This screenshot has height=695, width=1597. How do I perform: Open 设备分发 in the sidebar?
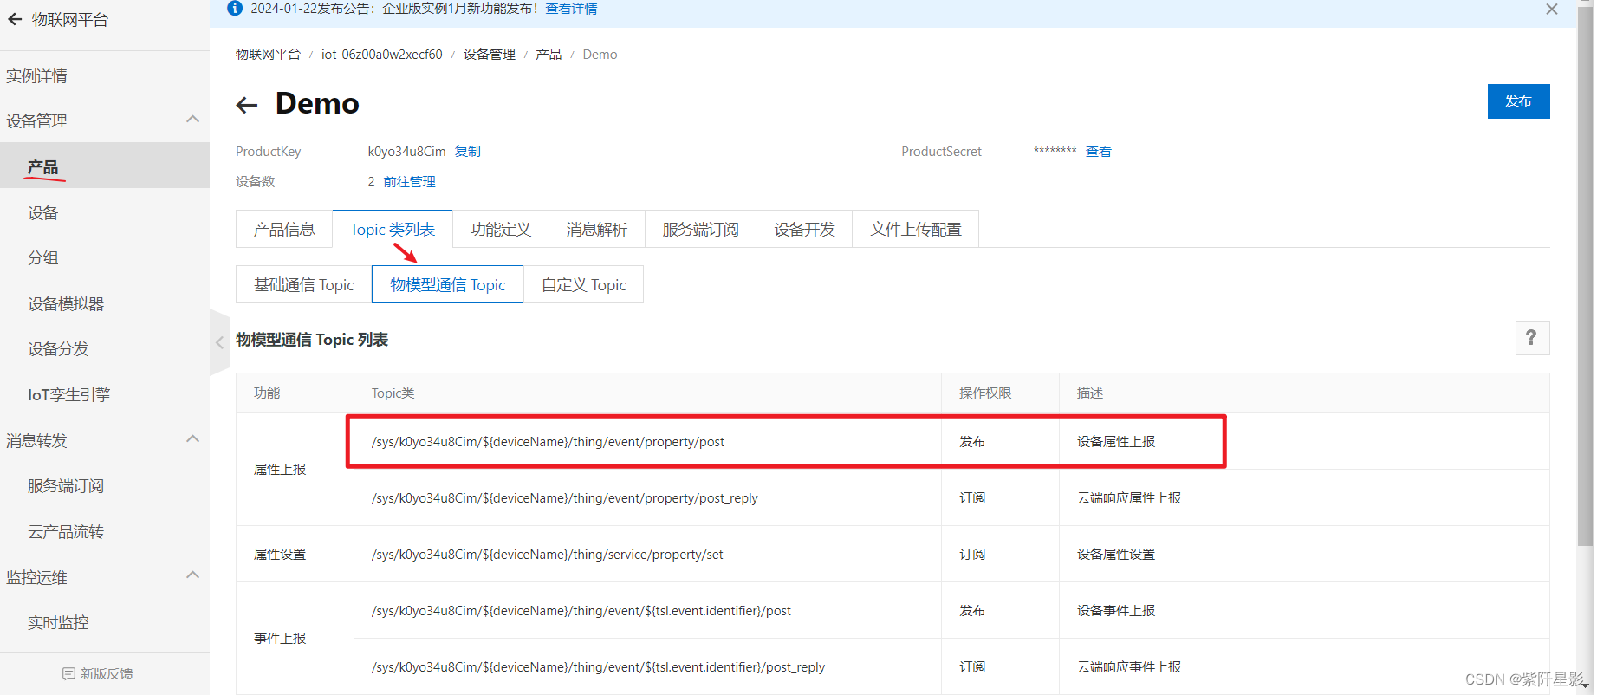58,349
